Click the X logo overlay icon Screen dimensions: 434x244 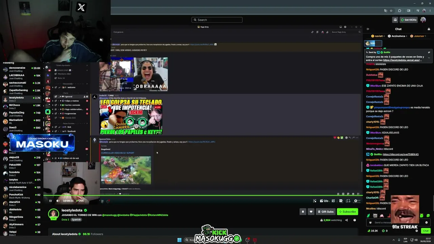(81, 7)
